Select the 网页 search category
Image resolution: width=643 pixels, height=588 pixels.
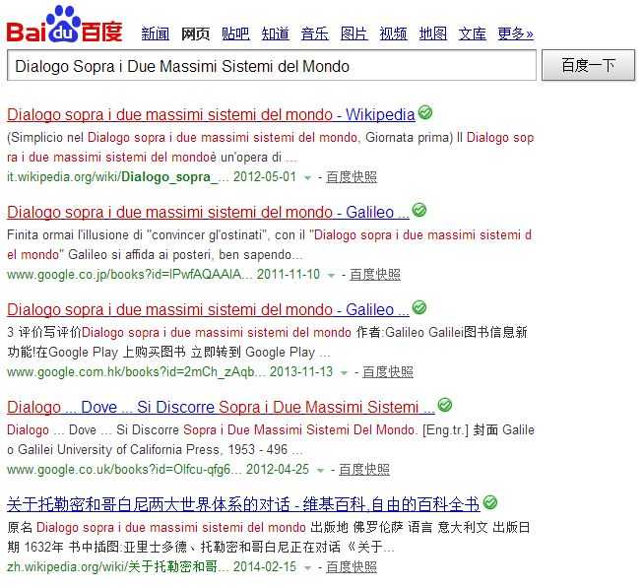tap(195, 33)
